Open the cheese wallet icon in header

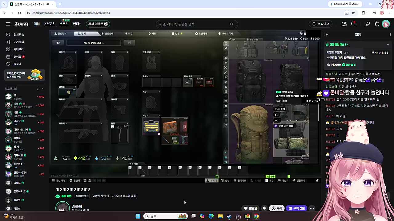tap(344, 24)
